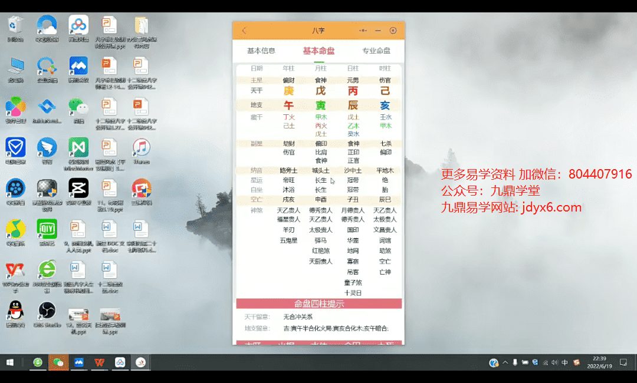Open the Windows Start menu
Viewport: 637px width, 383px height.
10,362
